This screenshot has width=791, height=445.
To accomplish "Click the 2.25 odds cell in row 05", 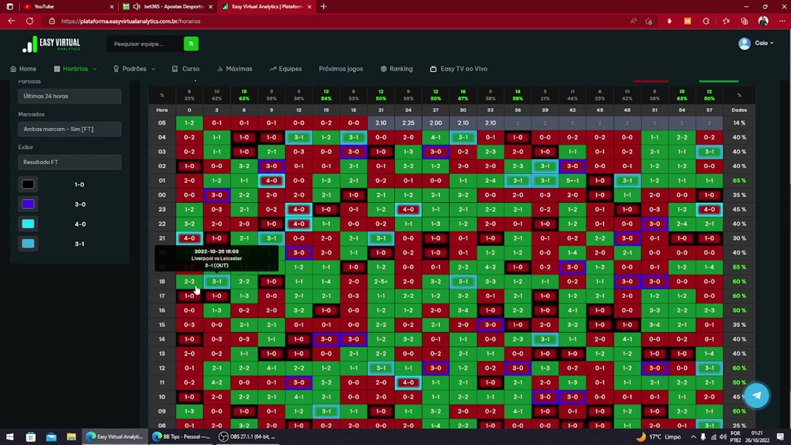I will point(408,123).
